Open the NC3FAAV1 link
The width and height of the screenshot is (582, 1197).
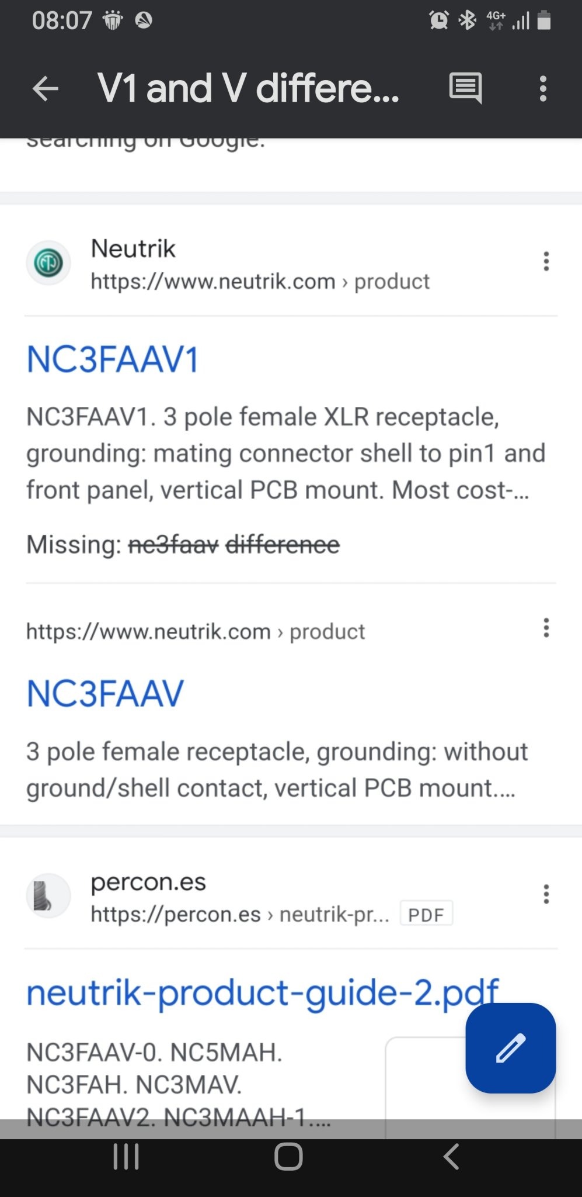click(113, 359)
